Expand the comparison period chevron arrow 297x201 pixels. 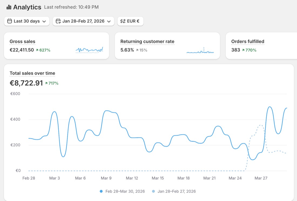coord(109,21)
